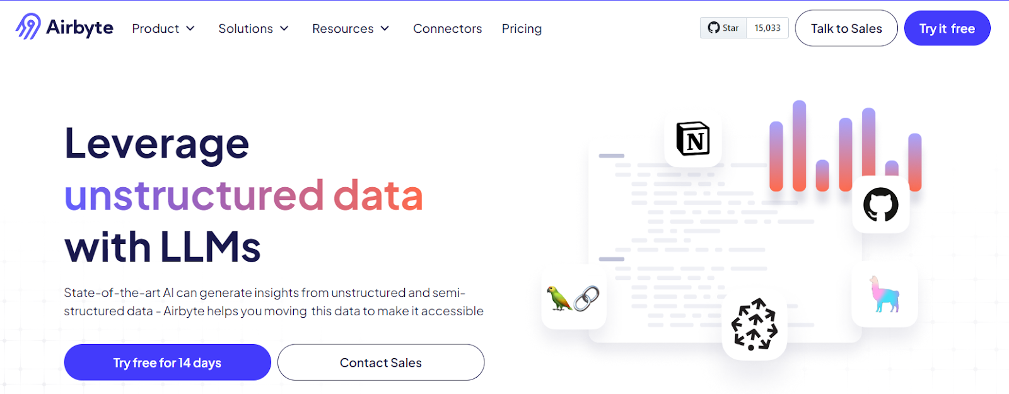Click the 15,033 star count
Image resolution: width=1009 pixels, height=394 pixels.
pos(767,28)
